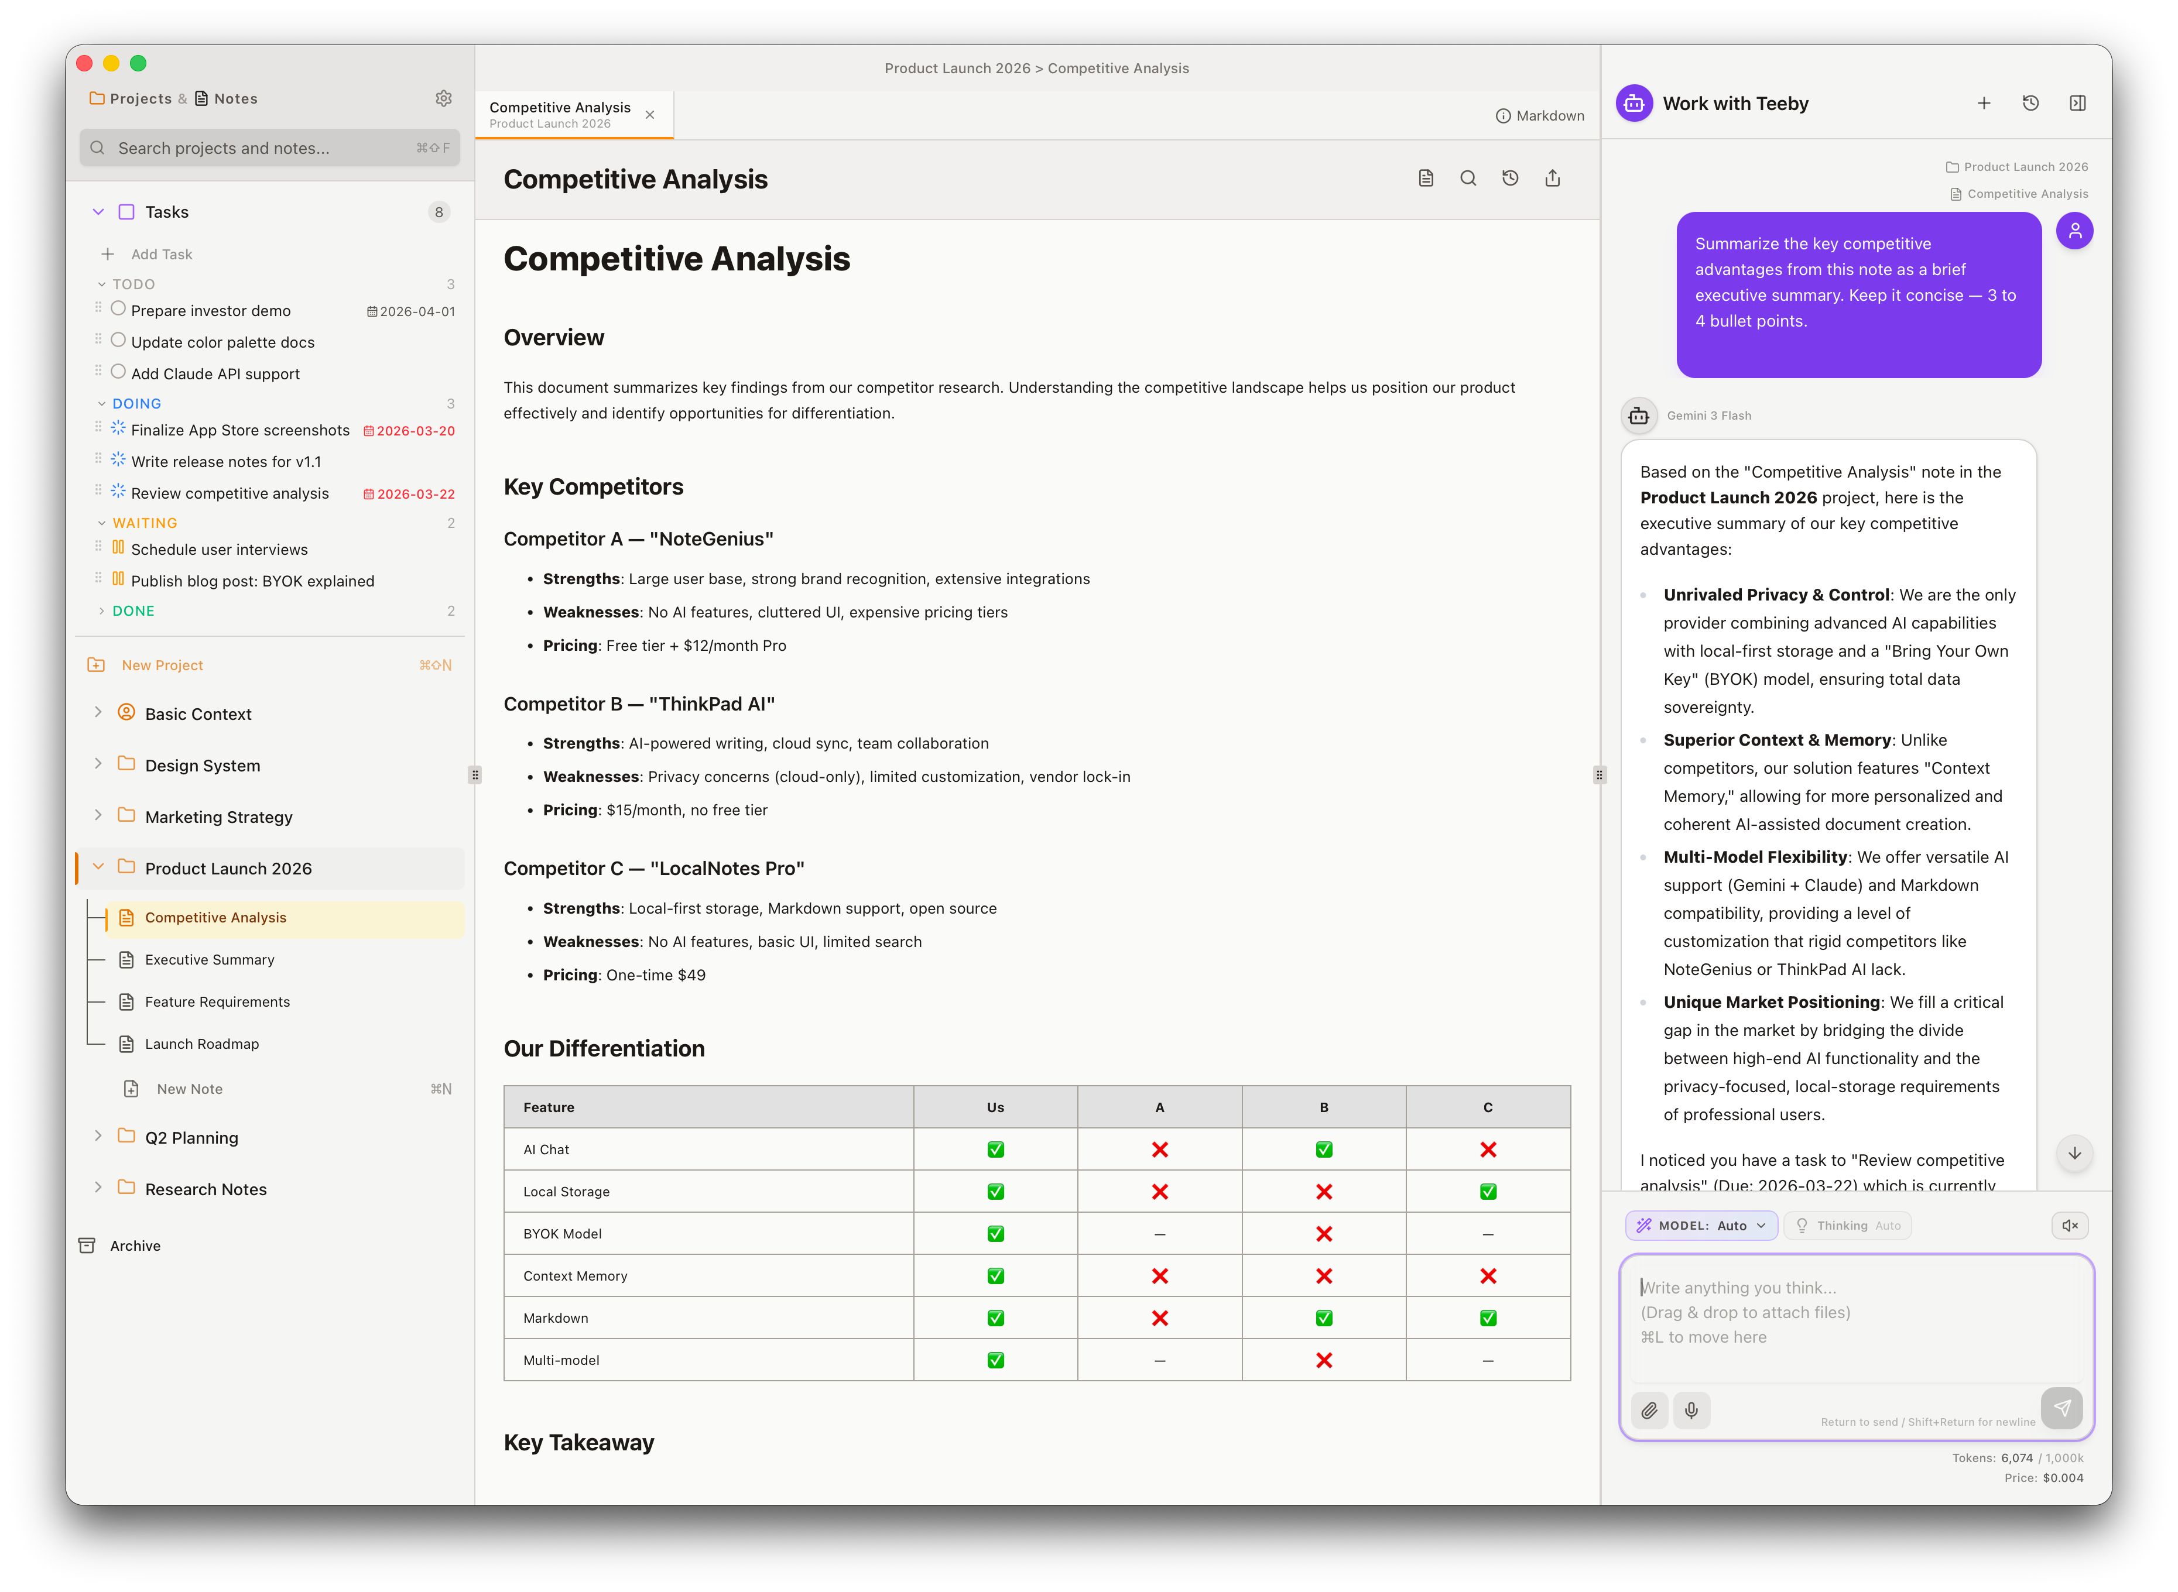
Task: Toggle waiting status of Schedule user interviews
Action: (x=118, y=547)
